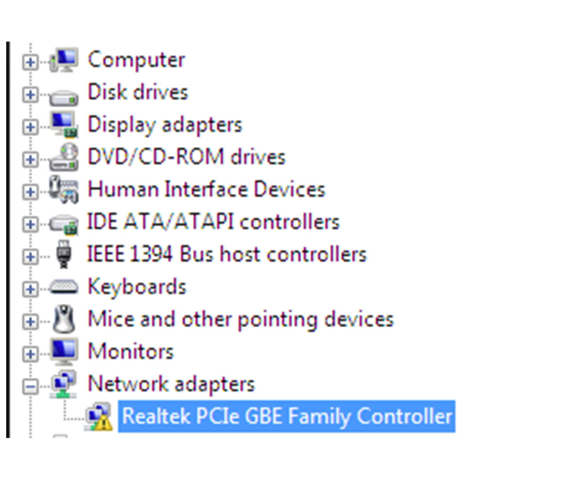Collapse the Network adapters node
Image resolution: width=584 pixels, height=483 pixels.
tap(29, 386)
